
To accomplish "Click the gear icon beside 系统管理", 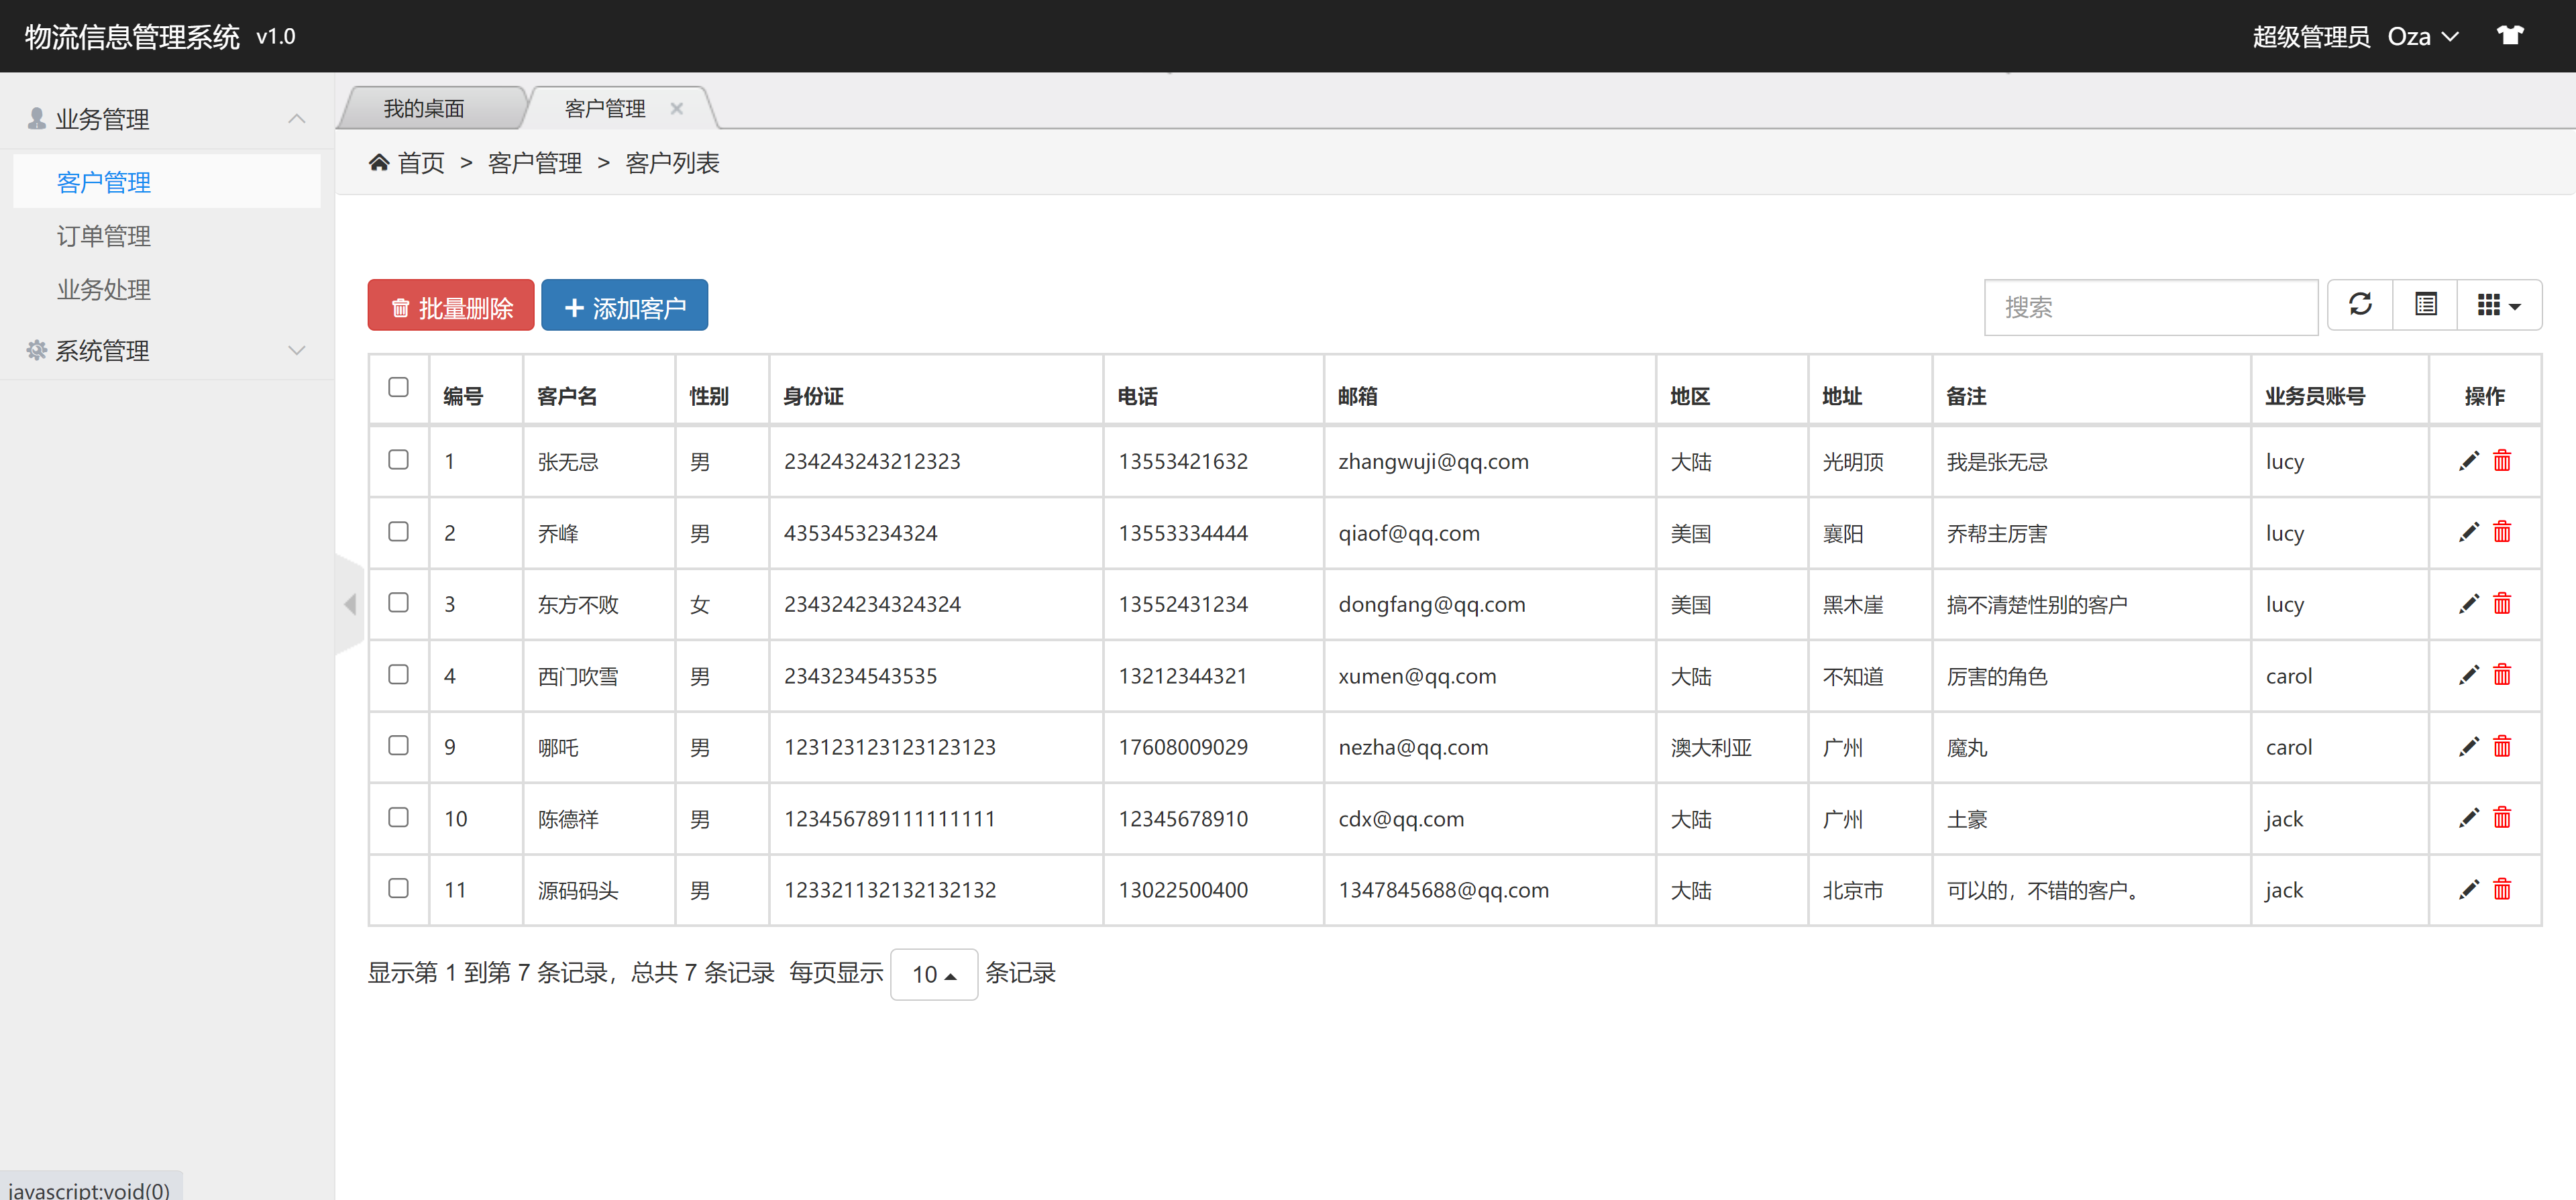I will pyautogui.click(x=36, y=350).
